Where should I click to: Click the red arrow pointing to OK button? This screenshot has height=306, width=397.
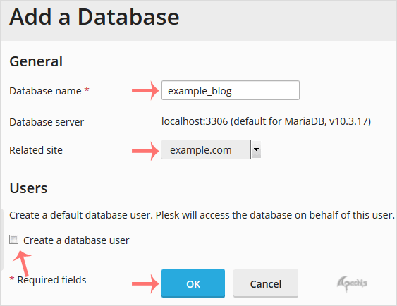point(145,283)
